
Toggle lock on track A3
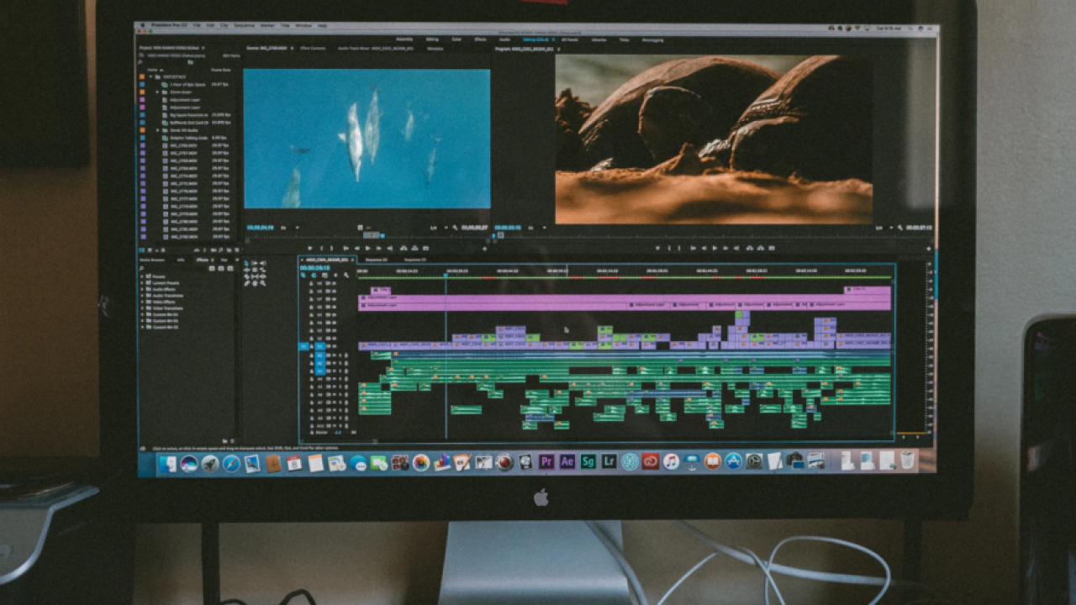(x=311, y=371)
